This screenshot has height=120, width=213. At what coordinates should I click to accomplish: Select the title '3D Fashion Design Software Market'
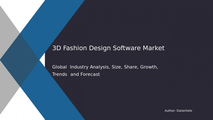click(x=108, y=48)
